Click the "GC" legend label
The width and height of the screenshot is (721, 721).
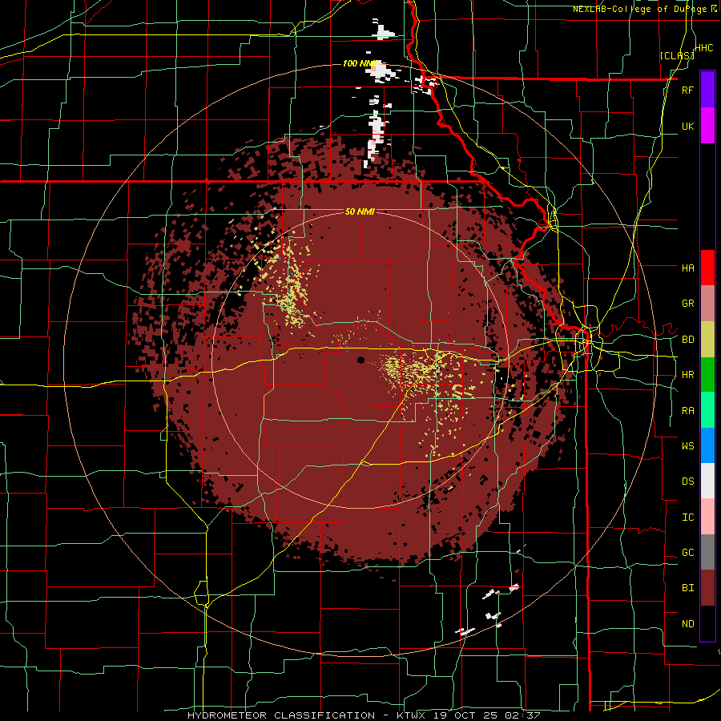687,553
